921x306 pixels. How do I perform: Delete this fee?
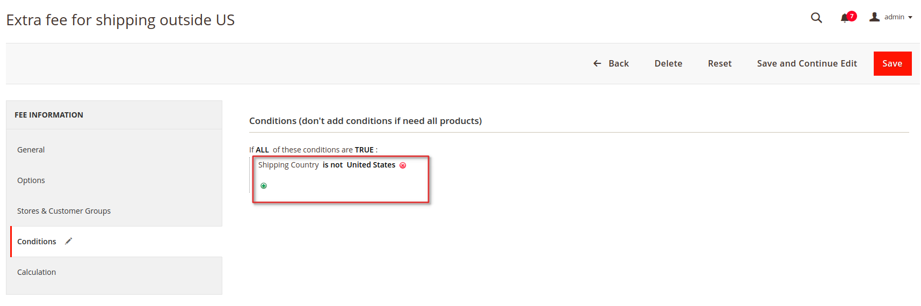[668, 63]
